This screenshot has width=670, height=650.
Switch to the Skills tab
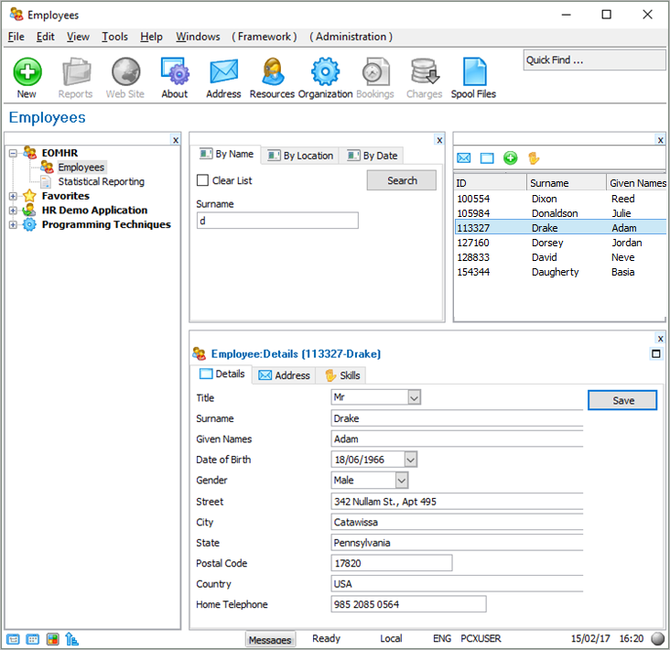(341, 375)
